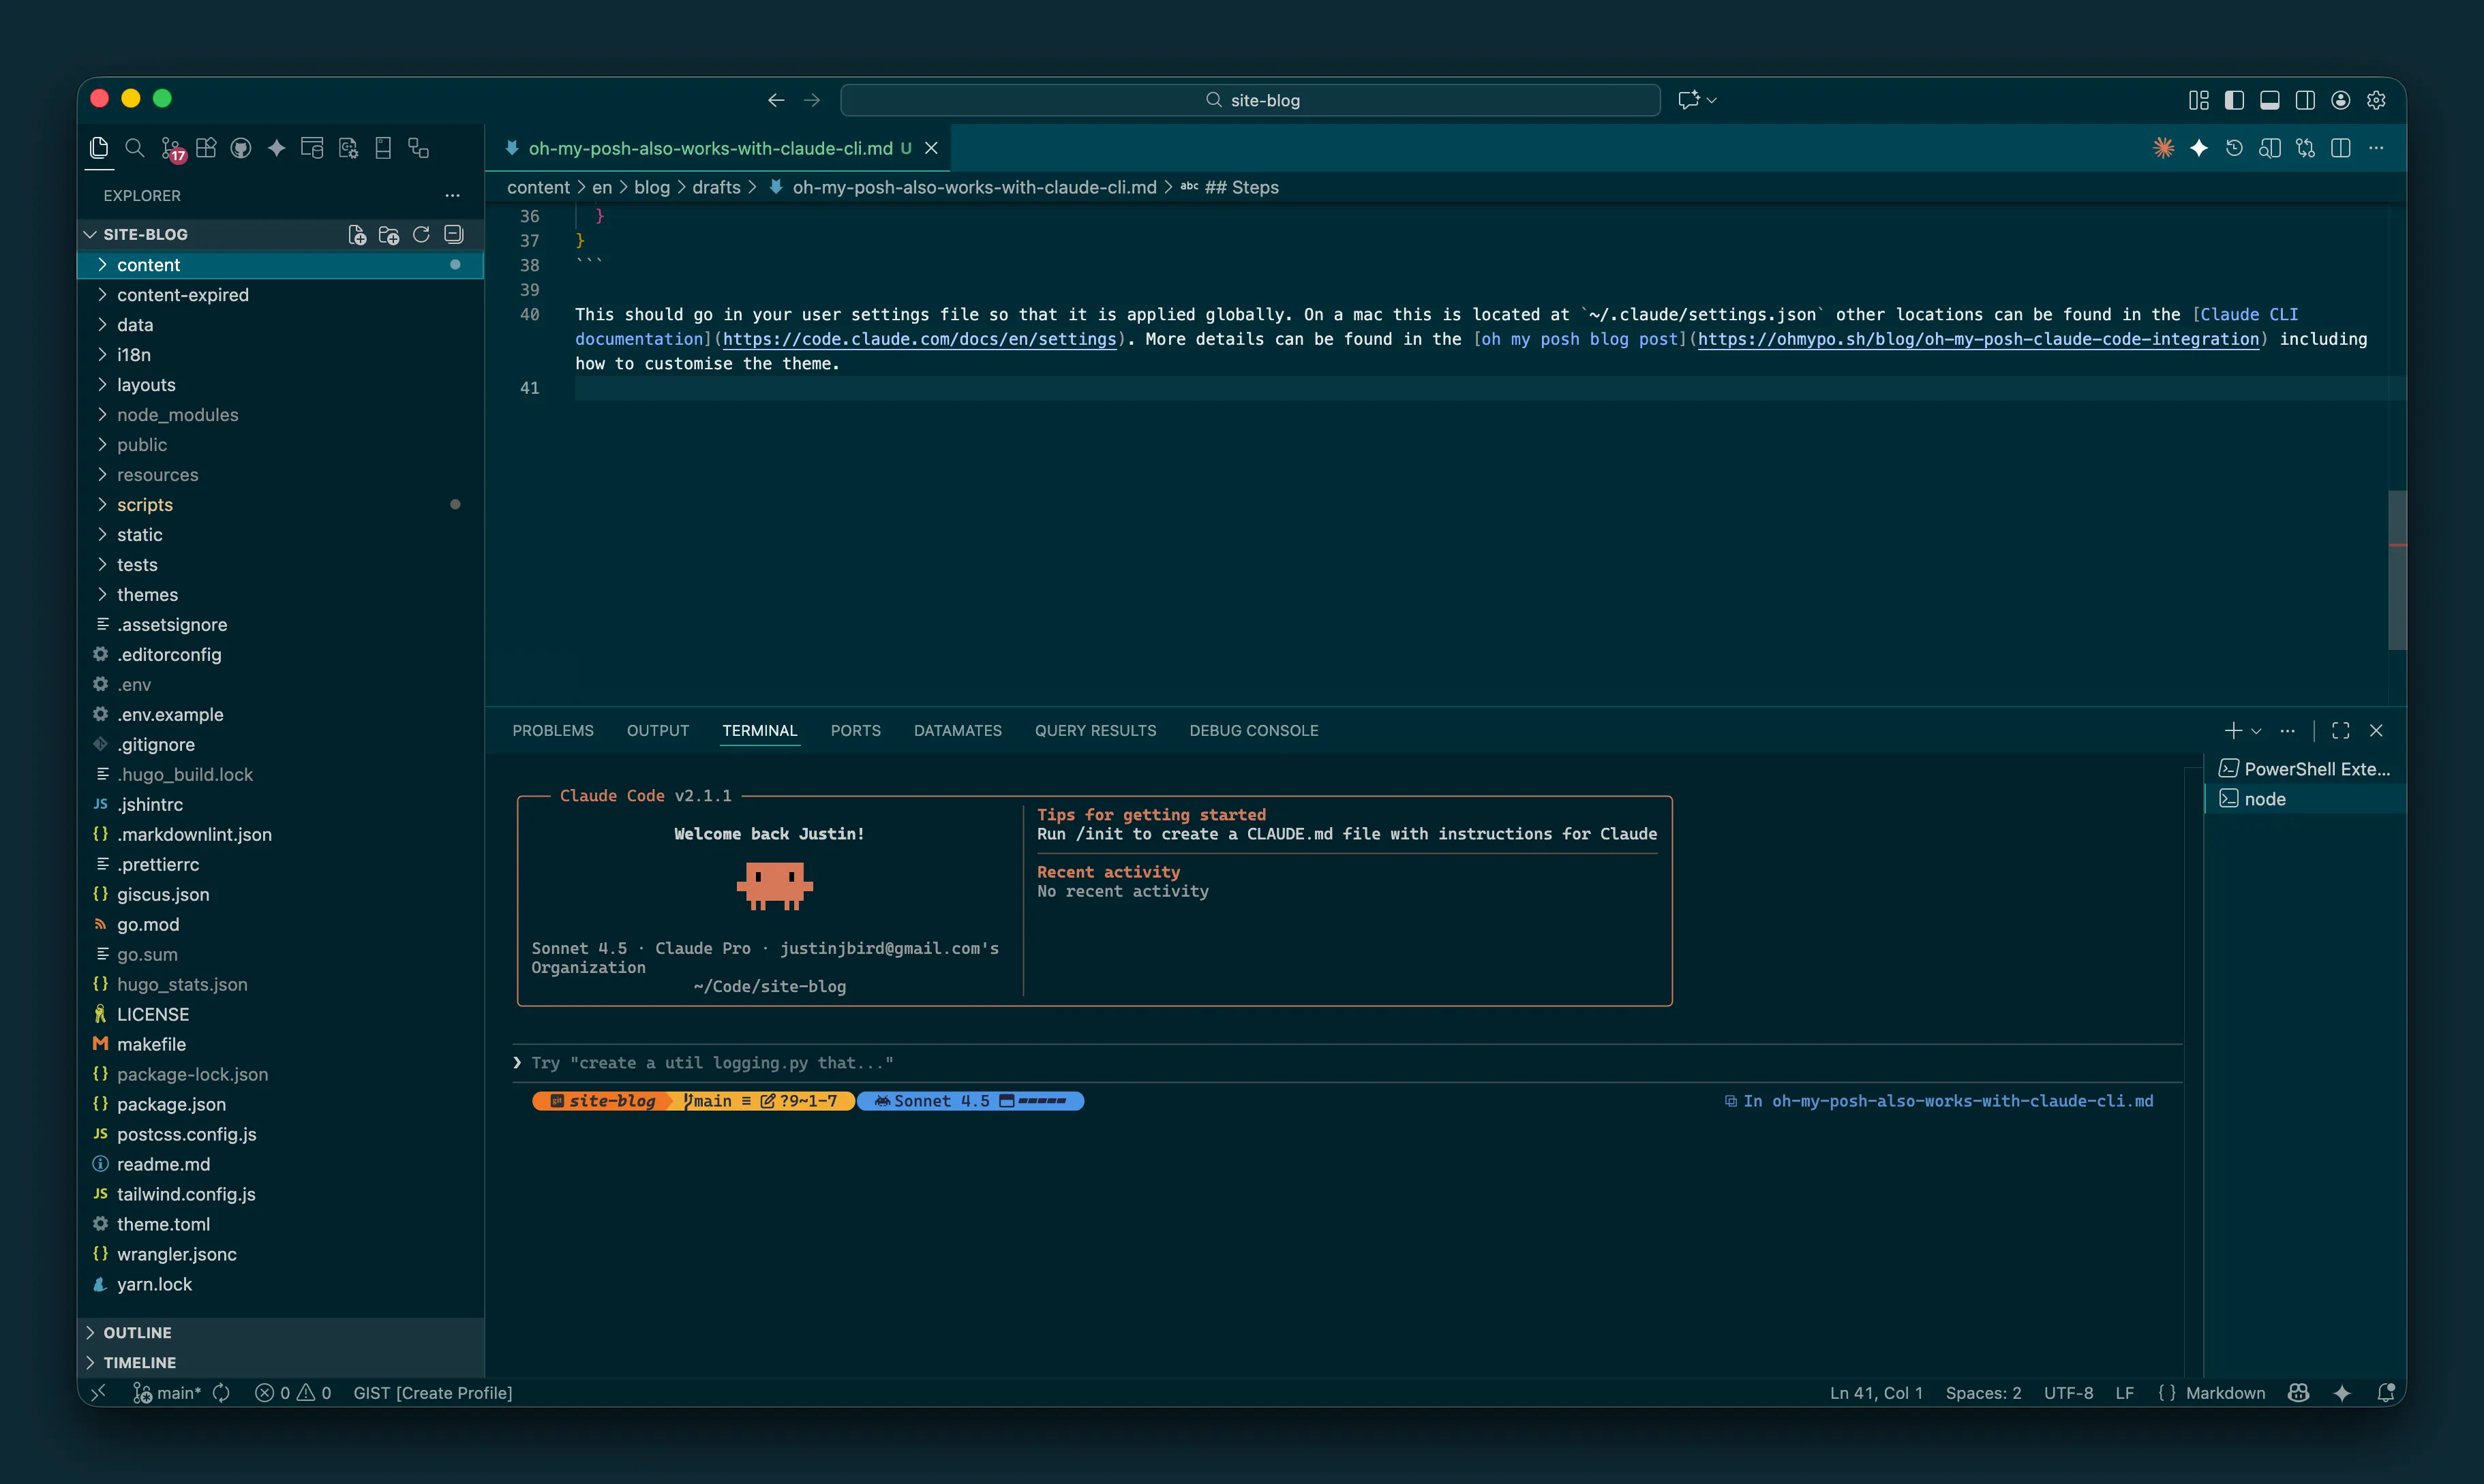Image resolution: width=2484 pixels, height=1484 pixels.
Task: Switch to the DEBUG CONSOLE panel tab
Action: 1254,731
